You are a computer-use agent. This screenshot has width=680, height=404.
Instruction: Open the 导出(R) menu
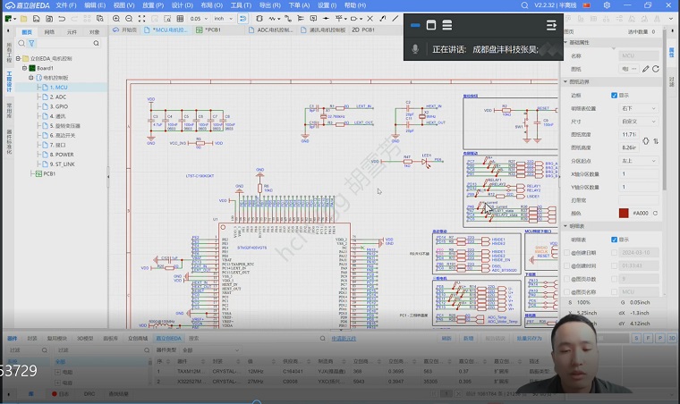pos(269,5)
